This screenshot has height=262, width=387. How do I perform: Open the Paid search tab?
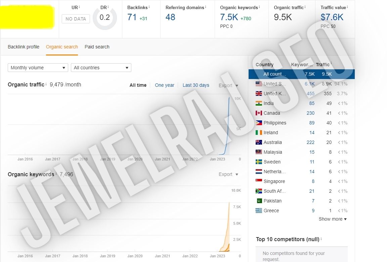point(97,47)
